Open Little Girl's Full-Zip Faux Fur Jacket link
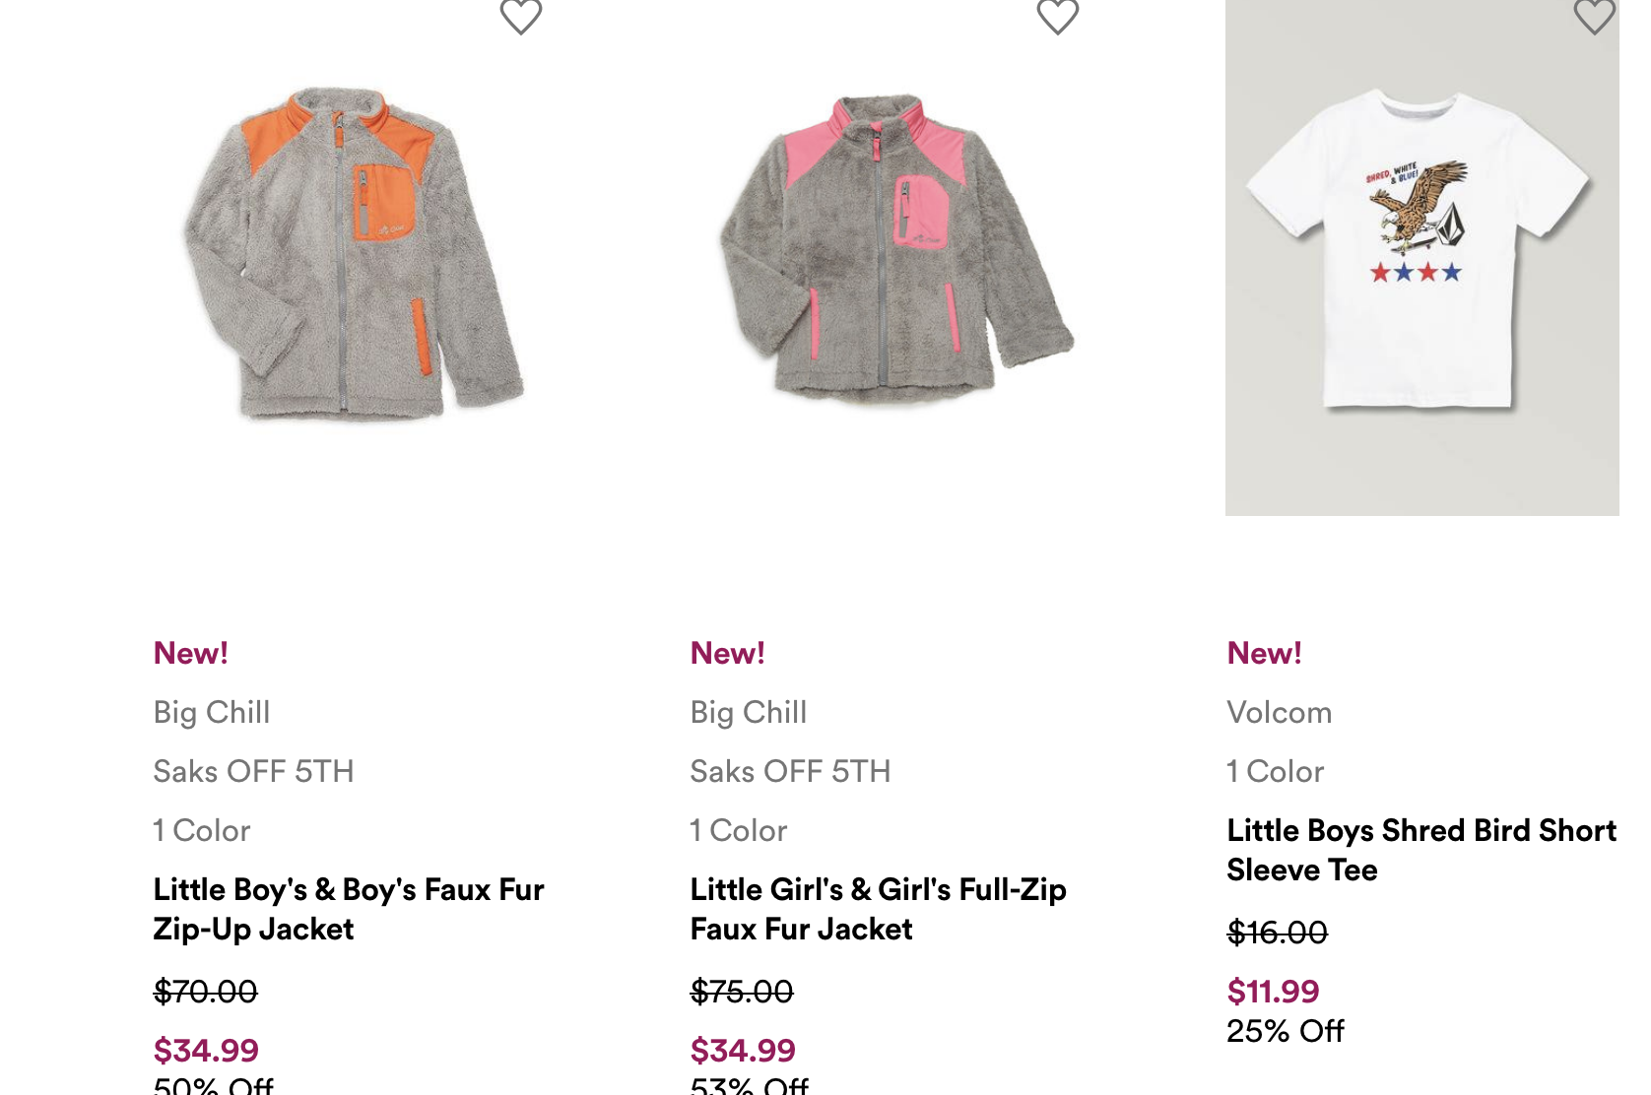This screenshot has height=1095, width=1651. tap(878, 909)
